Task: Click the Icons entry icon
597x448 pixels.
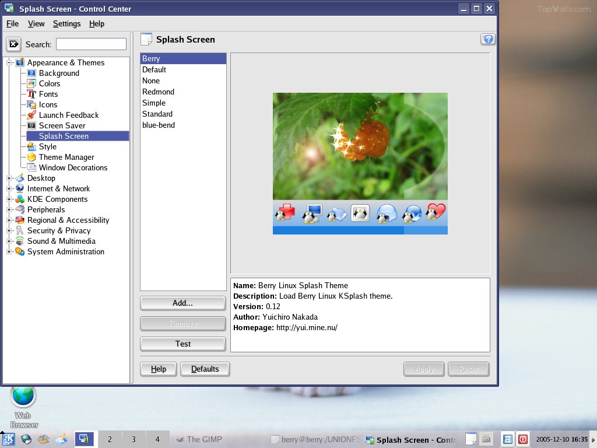Action: pos(31,104)
